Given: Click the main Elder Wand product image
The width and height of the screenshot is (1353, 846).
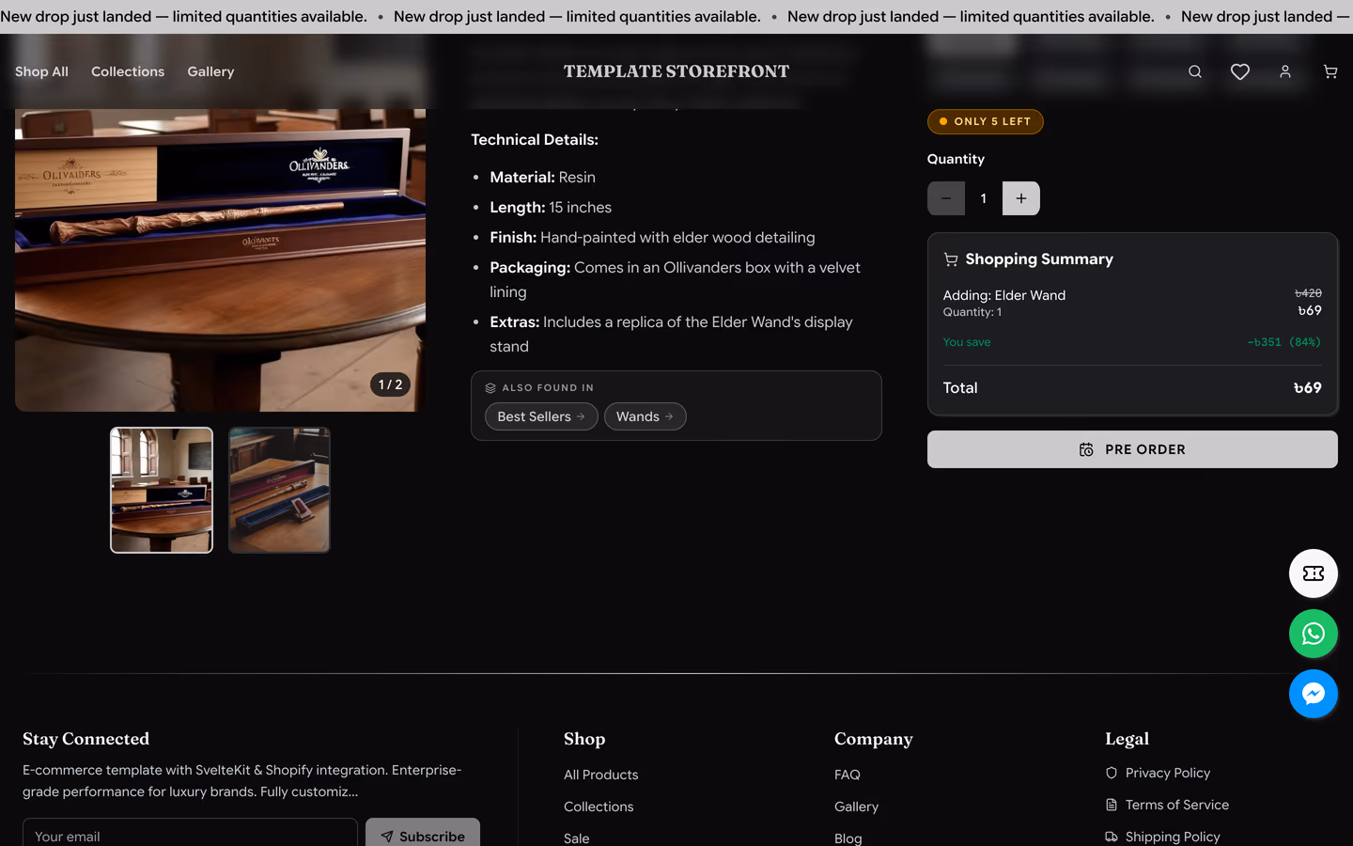Looking at the screenshot, I should 220,259.
